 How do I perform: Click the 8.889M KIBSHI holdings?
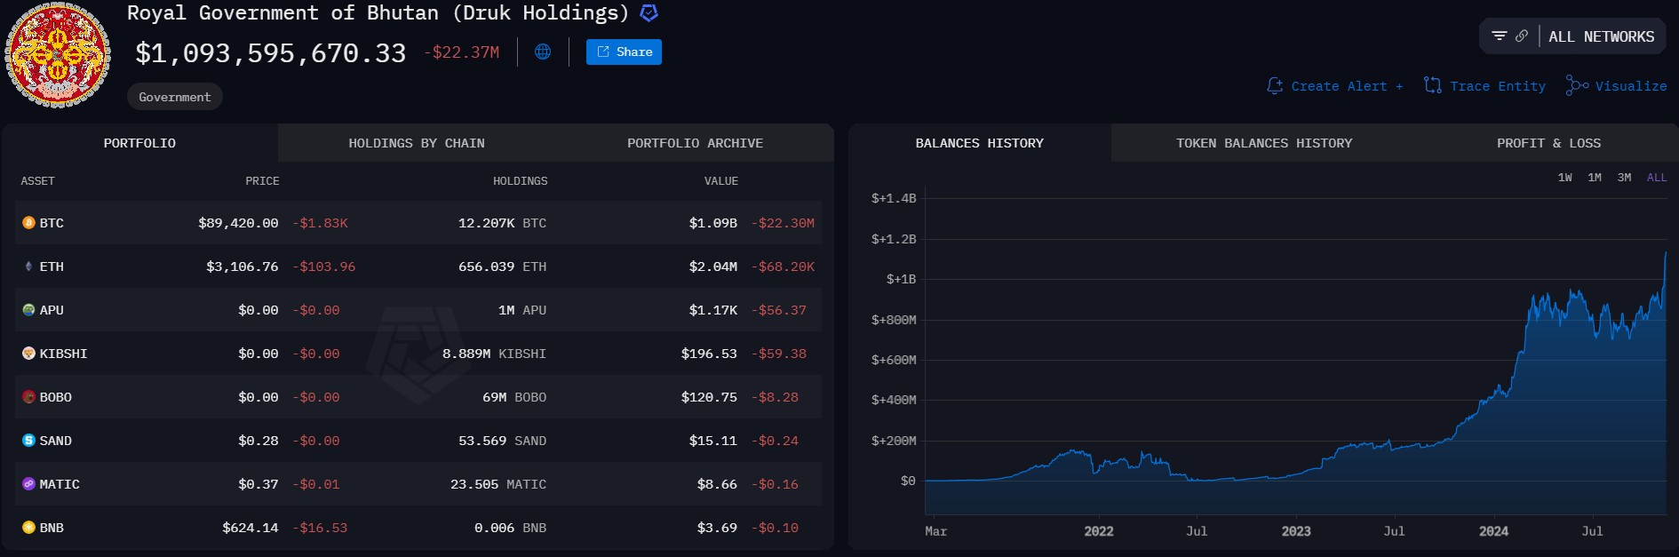click(x=494, y=354)
